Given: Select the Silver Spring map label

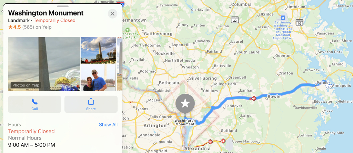Looking at the screenshot, I should (x=203, y=79).
